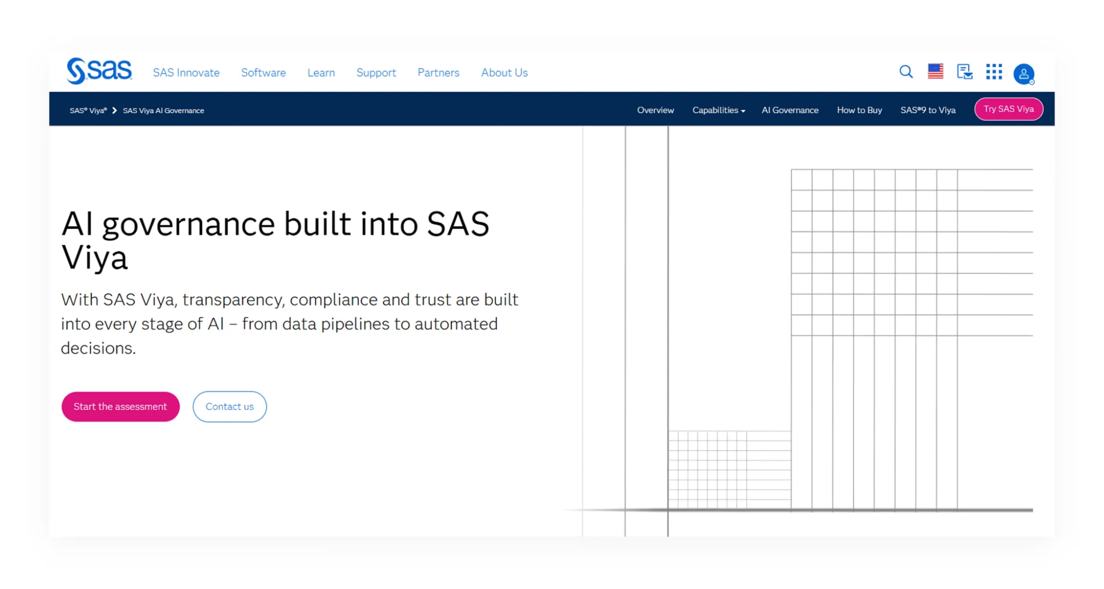Click the SAS logo
1104x589 pixels.
(x=99, y=71)
